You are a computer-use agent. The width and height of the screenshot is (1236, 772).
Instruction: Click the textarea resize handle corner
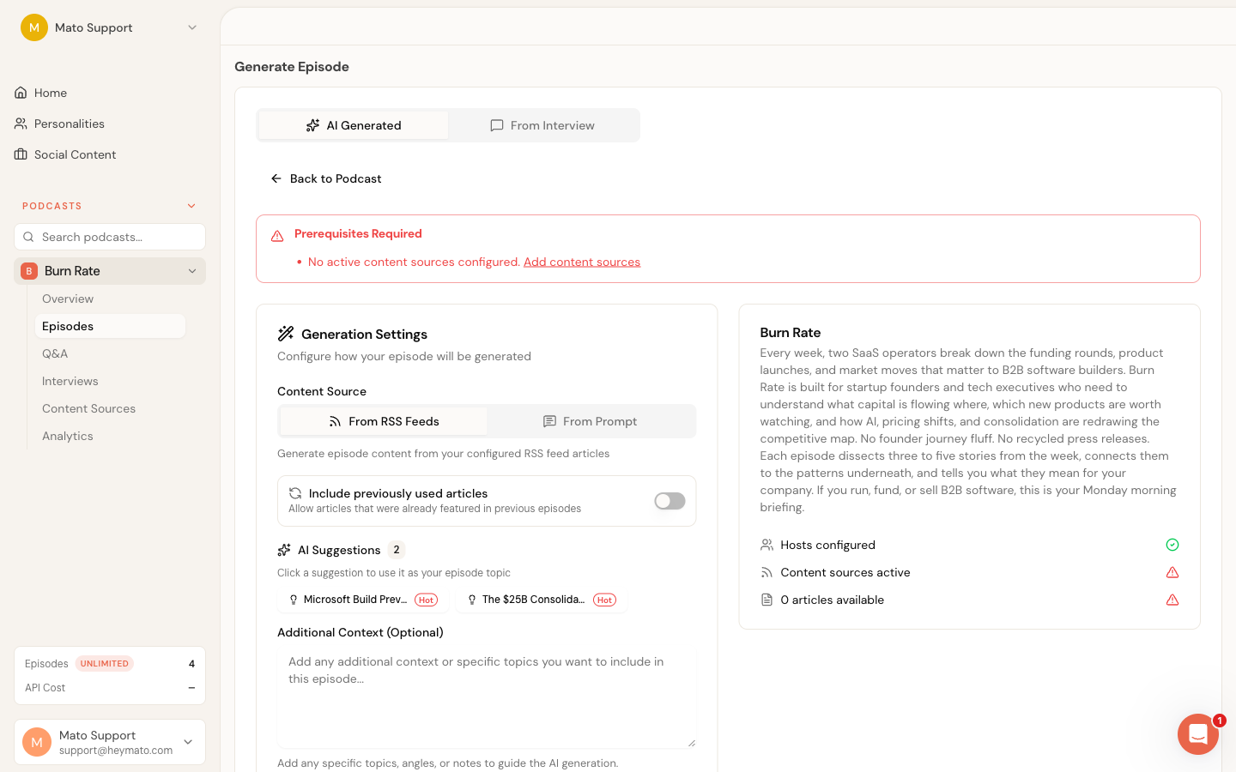click(x=691, y=743)
